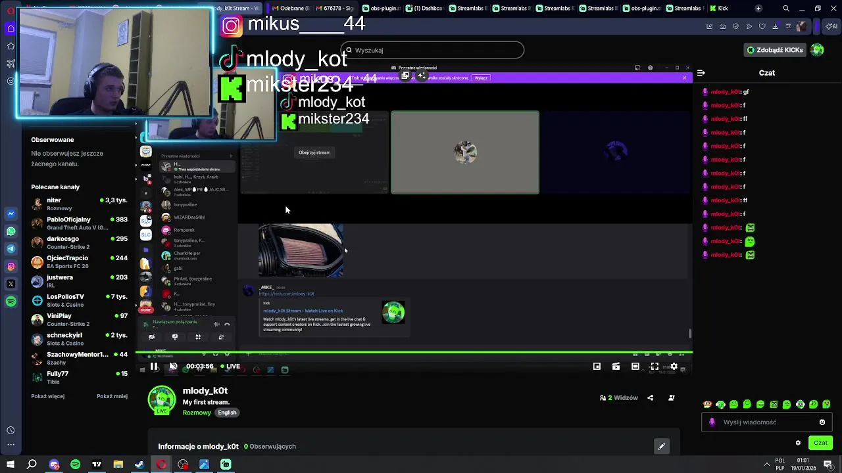Viewport: 842px width, 473px height.
Task: Search open tabs magnifier icon
Action: tap(786, 9)
